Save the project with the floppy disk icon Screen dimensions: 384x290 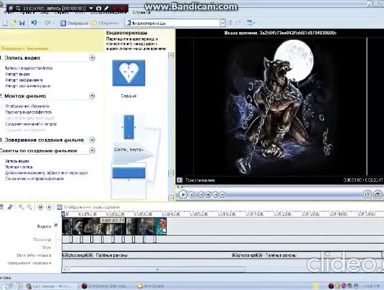[x=22, y=23]
